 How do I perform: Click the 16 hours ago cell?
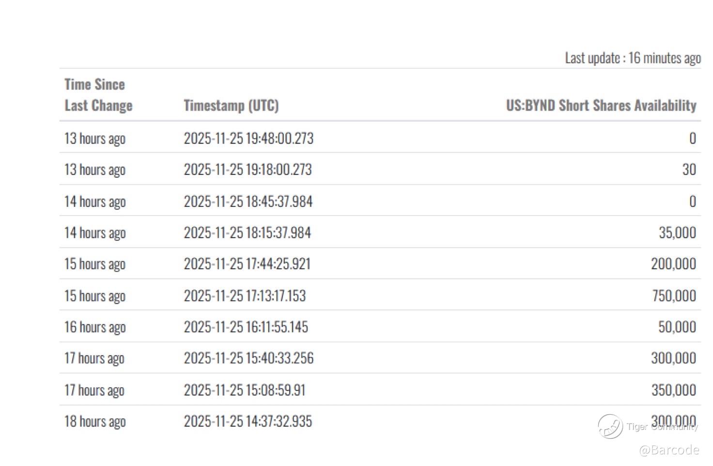point(95,327)
